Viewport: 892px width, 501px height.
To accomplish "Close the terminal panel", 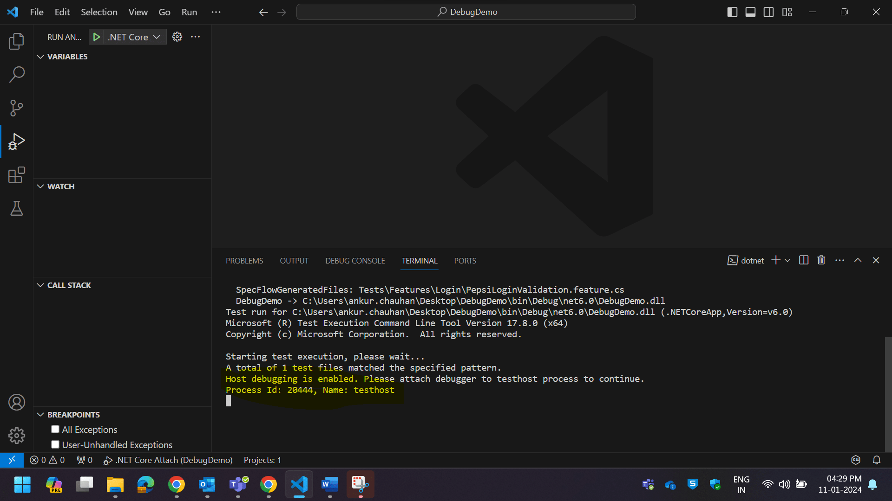I will 876,260.
